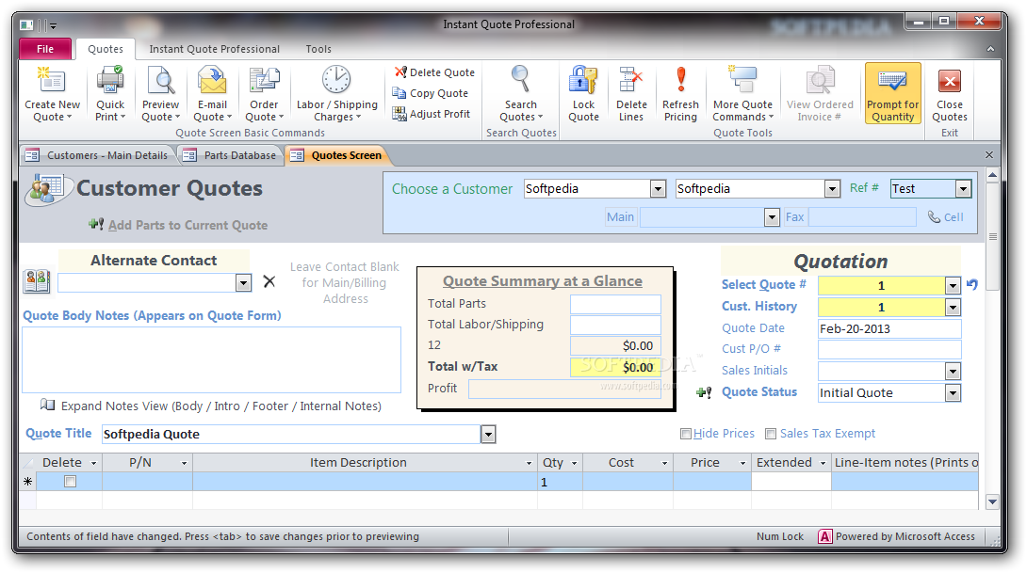1027x573 pixels.
Task: Click the Expand Notes View book icon
Action: click(x=47, y=405)
